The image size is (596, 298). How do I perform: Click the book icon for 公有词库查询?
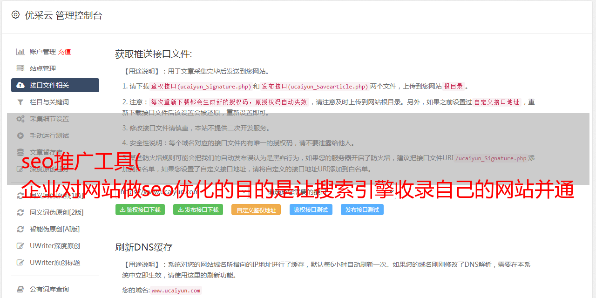tap(20, 289)
